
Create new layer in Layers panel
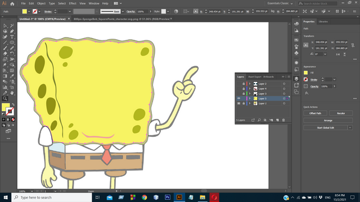click(x=277, y=120)
